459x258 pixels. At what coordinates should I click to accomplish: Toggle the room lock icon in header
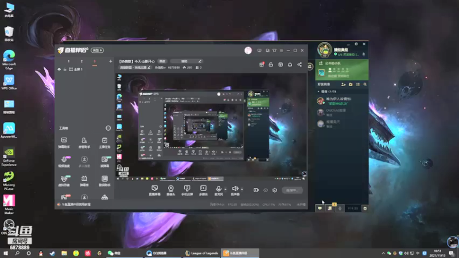(x=271, y=65)
